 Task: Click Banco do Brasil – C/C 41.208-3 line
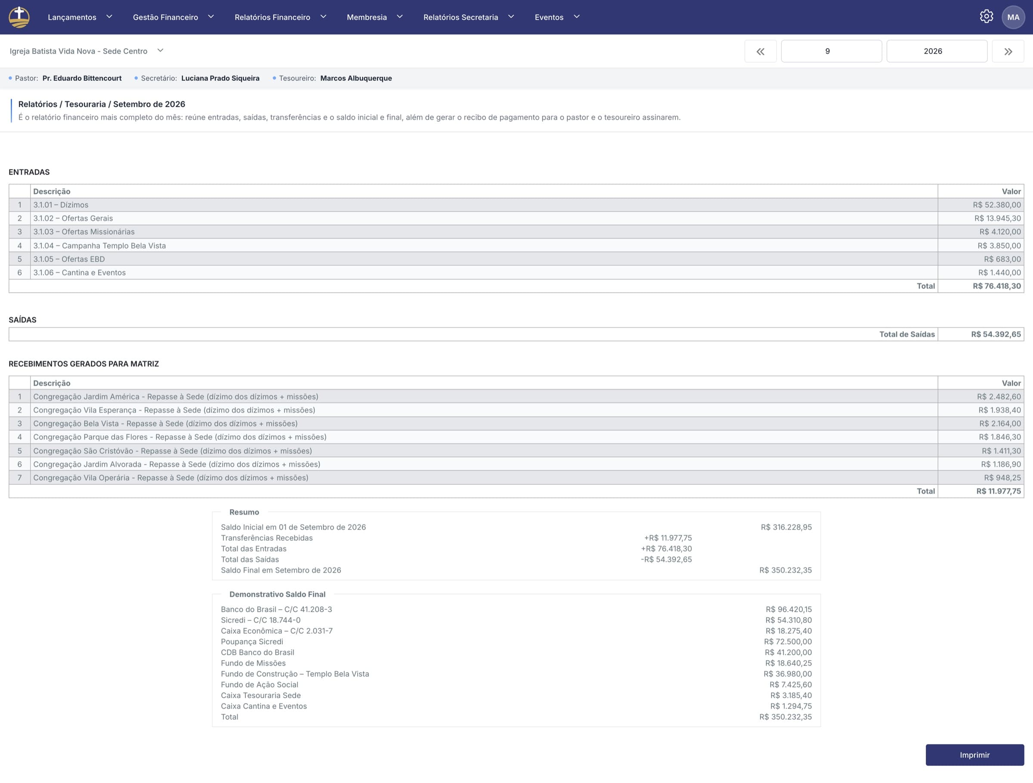[516, 609]
